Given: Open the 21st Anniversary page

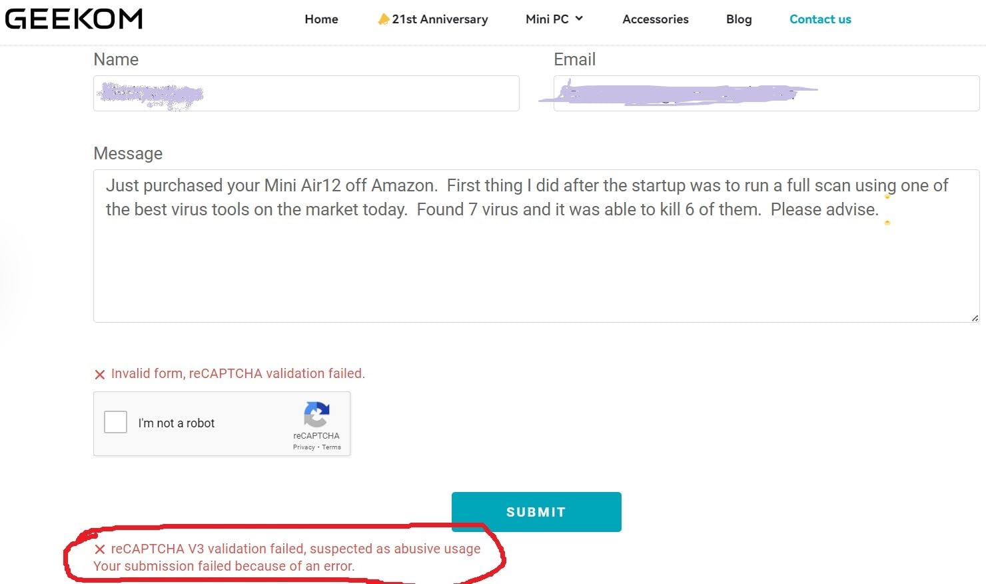Looking at the screenshot, I should tap(440, 19).
